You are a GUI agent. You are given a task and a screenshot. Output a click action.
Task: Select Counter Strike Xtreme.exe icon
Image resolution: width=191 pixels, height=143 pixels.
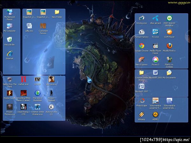click(x=37, y=107)
